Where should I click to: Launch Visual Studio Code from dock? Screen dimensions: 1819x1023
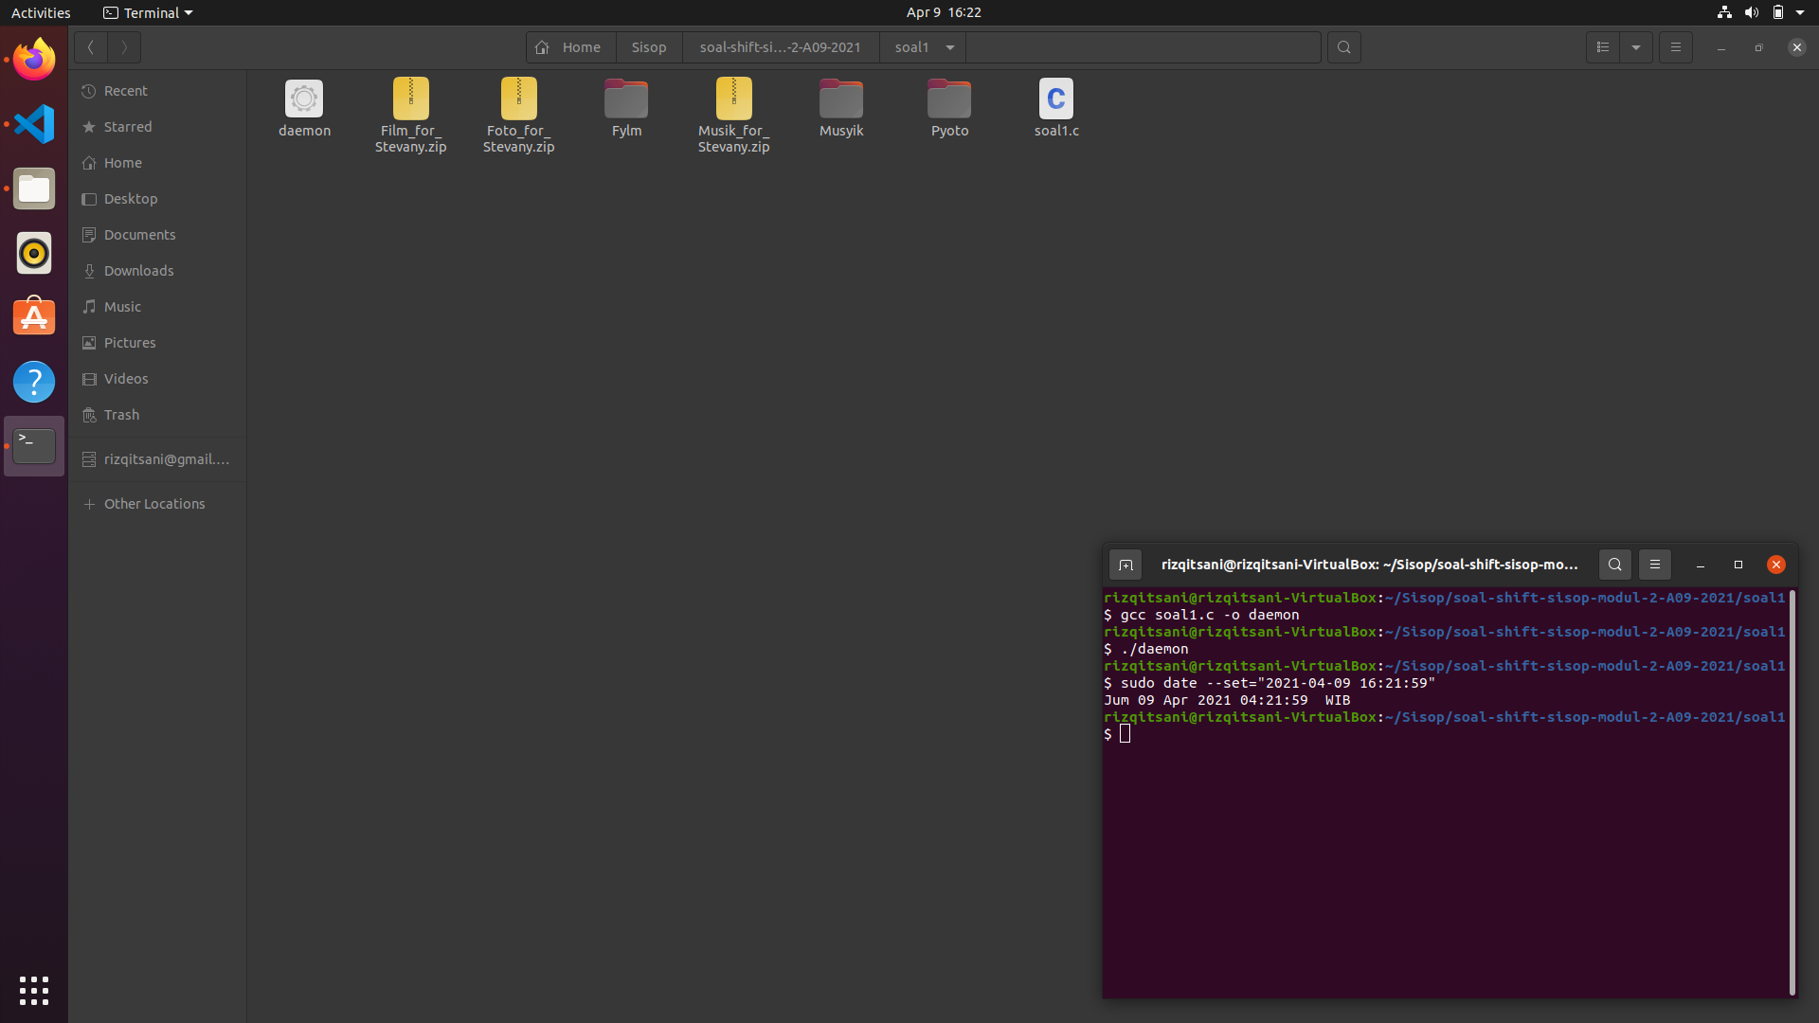click(34, 124)
